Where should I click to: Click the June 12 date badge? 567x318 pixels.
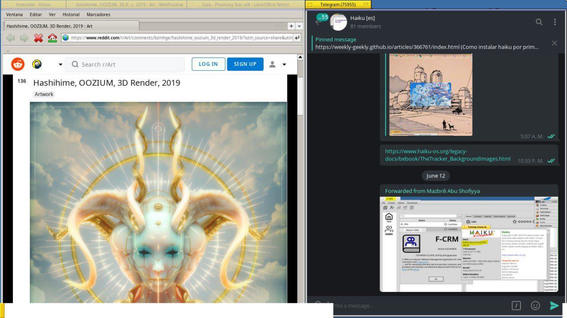coord(435,176)
